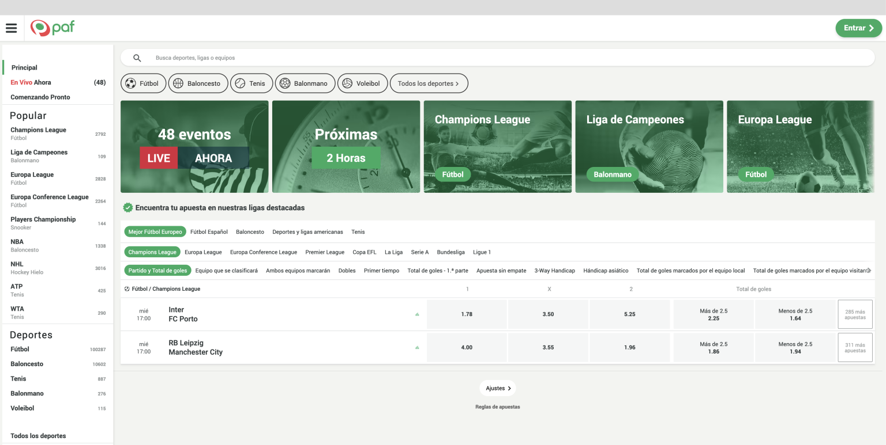Select the Fútbol sport chip
Screen dimensions: 886x445
pyautogui.click(x=144, y=83)
